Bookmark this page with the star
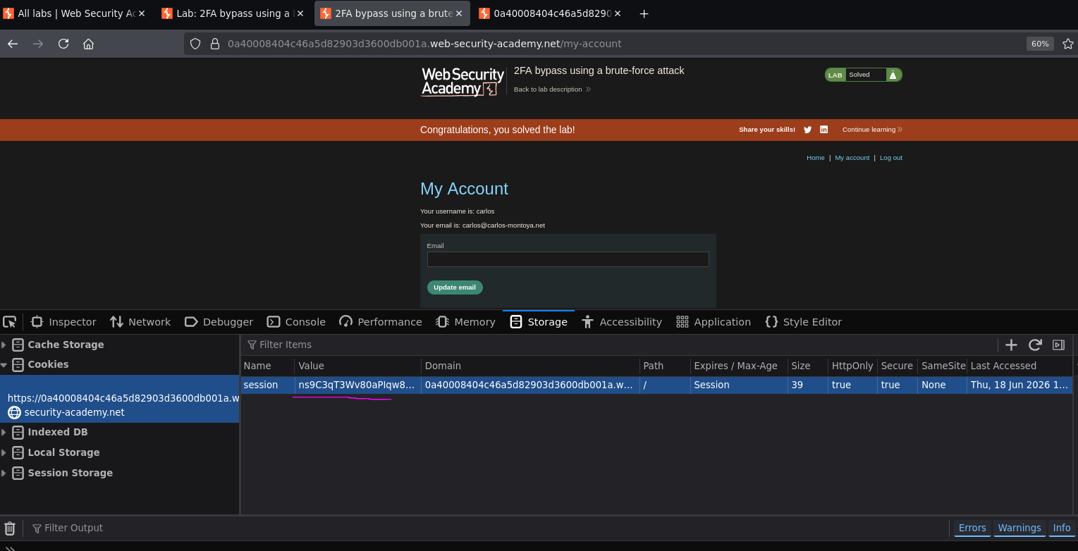 (1067, 44)
